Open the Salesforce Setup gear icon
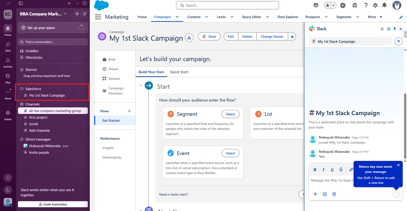Viewport: 407px width, 211px height. [x=375, y=5]
